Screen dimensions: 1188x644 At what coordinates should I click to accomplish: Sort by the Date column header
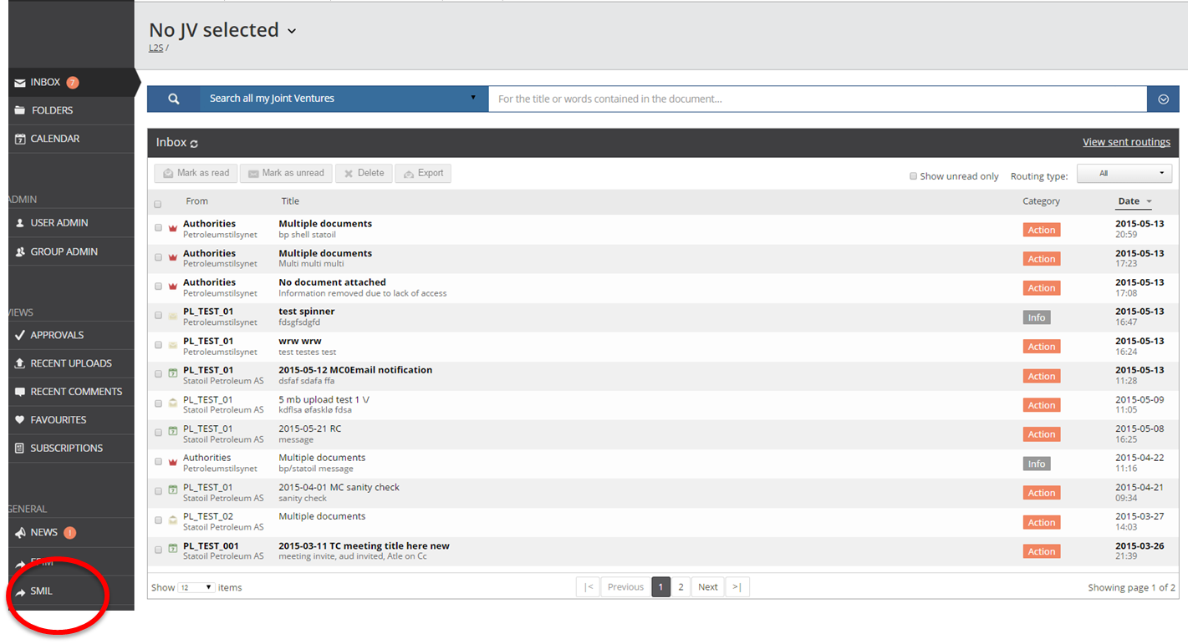[1134, 201]
